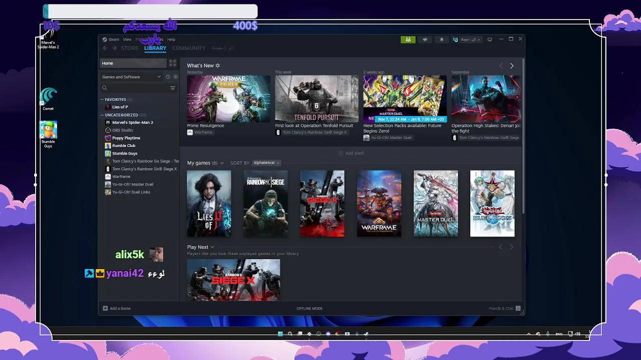Open the View menu

tap(127, 39)
